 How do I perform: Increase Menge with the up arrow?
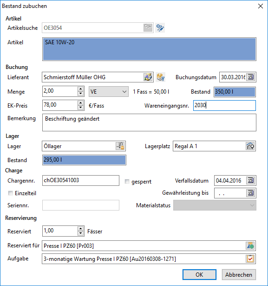pyautogui.click(x=80, y=89)
